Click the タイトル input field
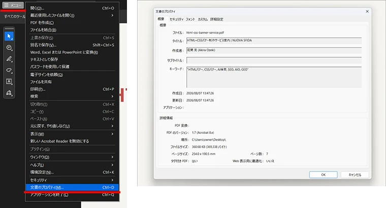 [274, 41]
